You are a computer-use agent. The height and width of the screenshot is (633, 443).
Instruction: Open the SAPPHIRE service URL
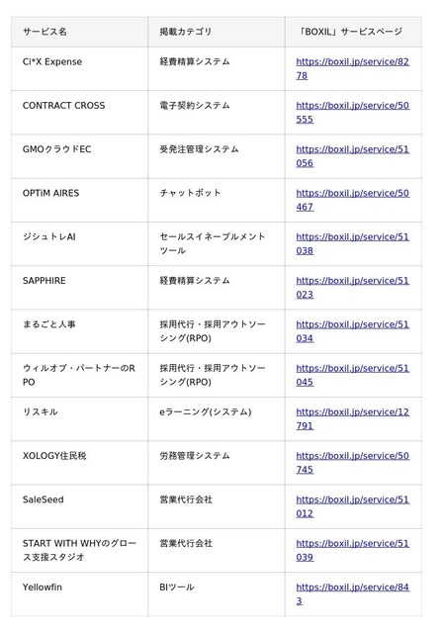click(352, 288)
